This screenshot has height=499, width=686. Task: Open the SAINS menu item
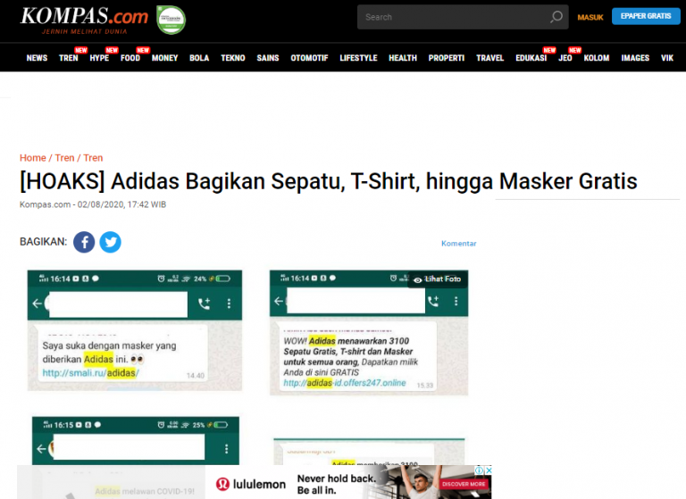click(268, 58)
